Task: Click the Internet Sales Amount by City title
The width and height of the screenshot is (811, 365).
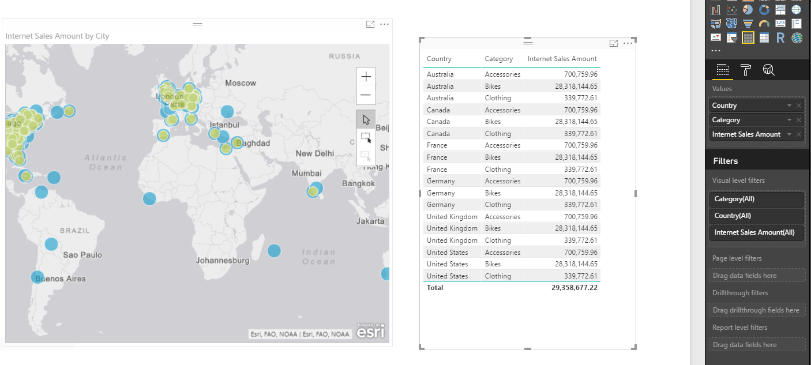Action: pos(57,36)
